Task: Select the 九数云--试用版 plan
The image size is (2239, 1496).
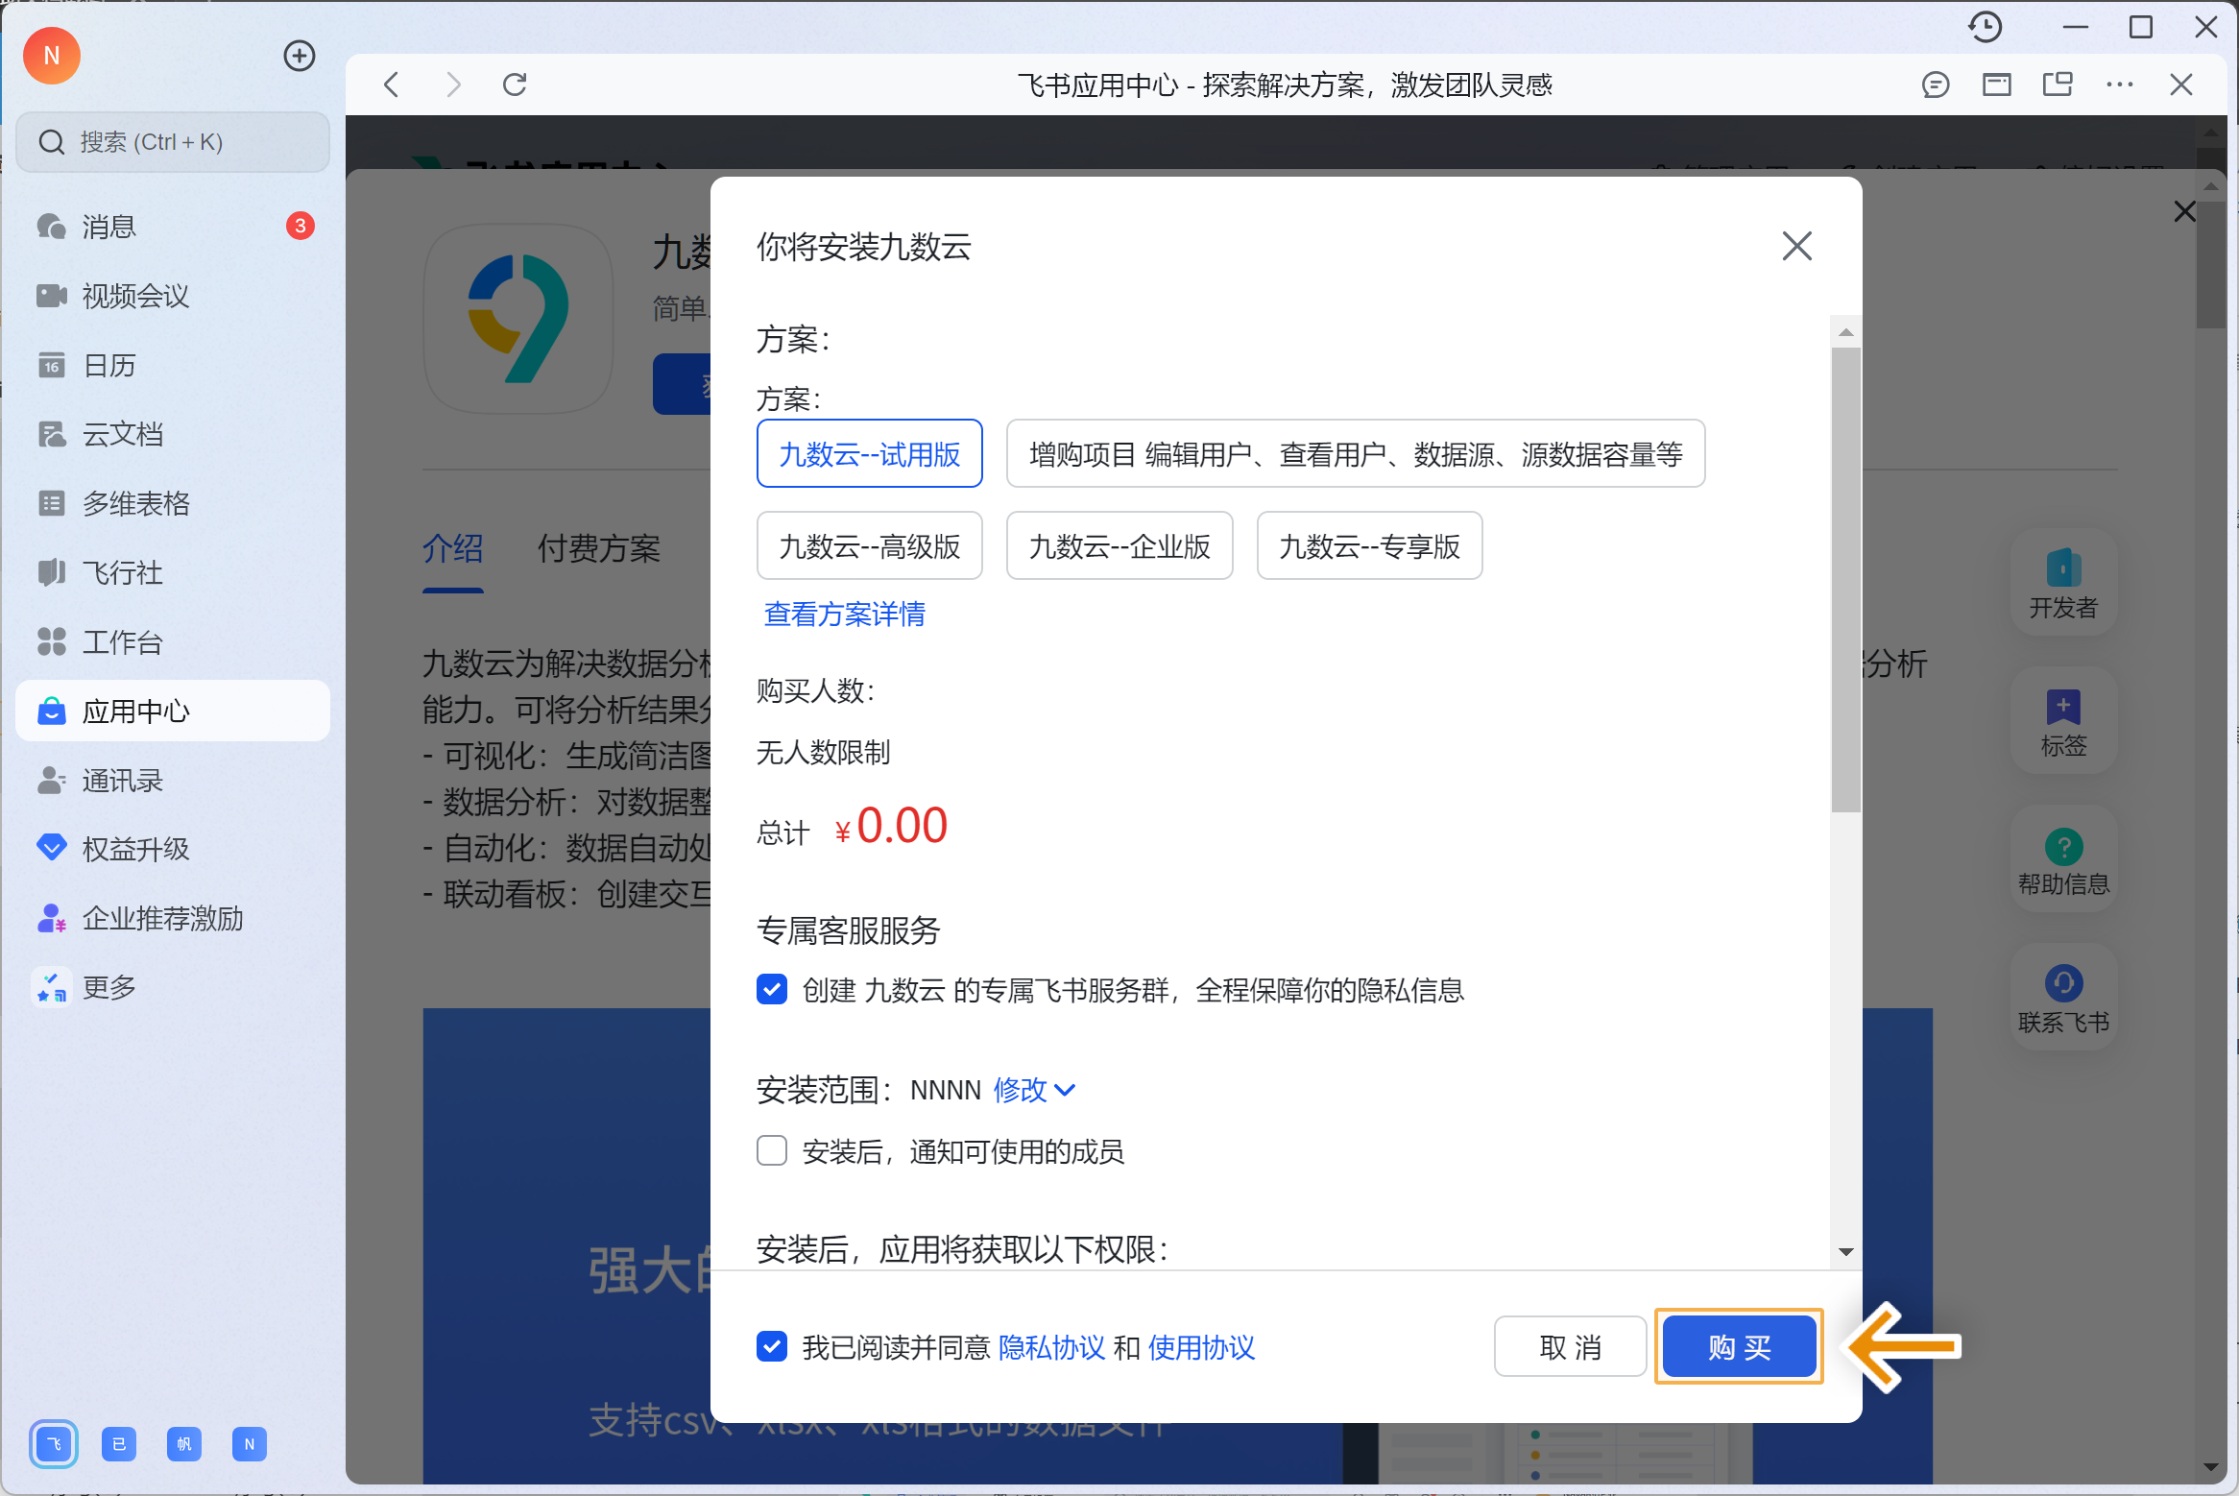Action: click(870, 453)
